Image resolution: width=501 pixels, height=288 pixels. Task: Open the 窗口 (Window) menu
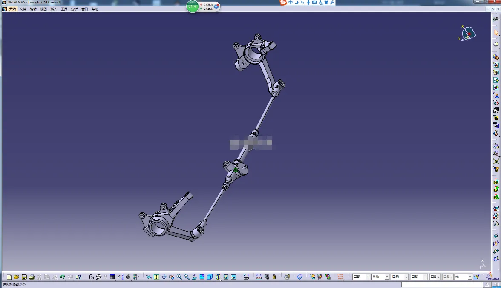click(84, 9)
